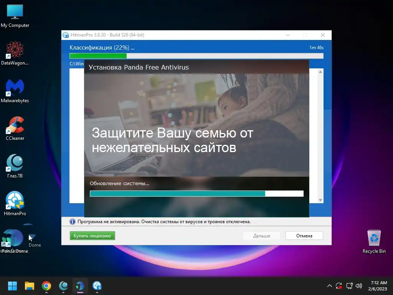Open the Windows Start menu

[12, 286]
